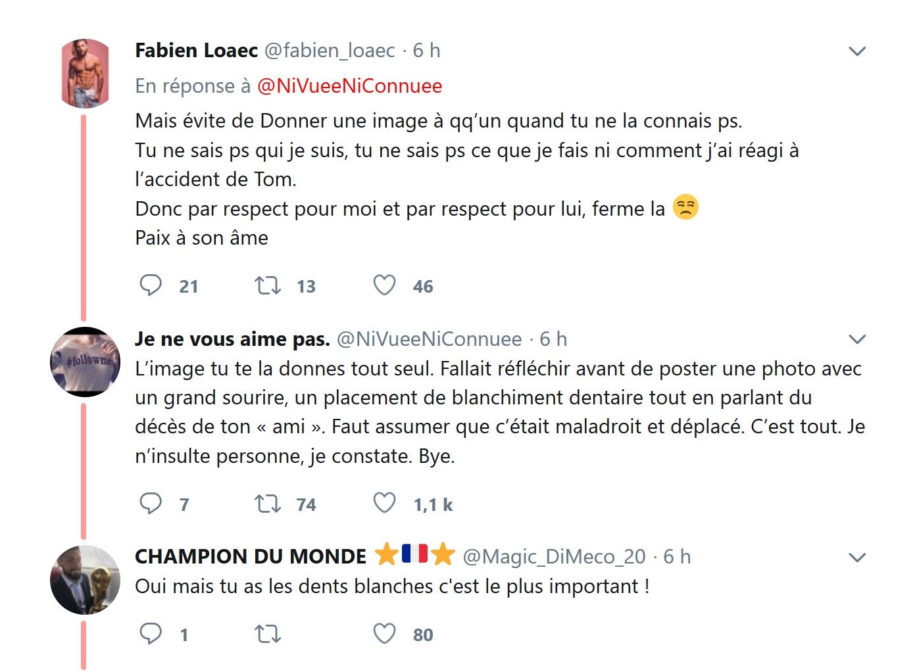
Task: Reply to Fabien Loaec's tweet
Action: [x=151, y=285]
